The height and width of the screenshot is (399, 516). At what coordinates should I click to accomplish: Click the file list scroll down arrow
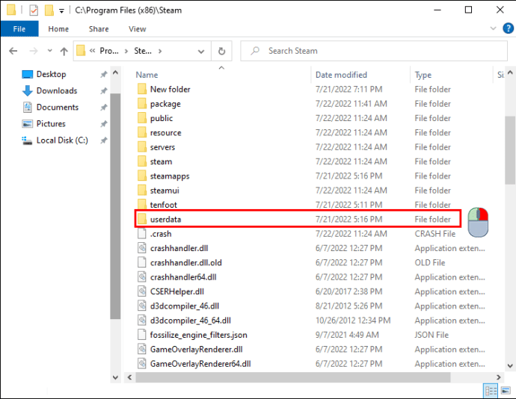[x=510, y=365]
